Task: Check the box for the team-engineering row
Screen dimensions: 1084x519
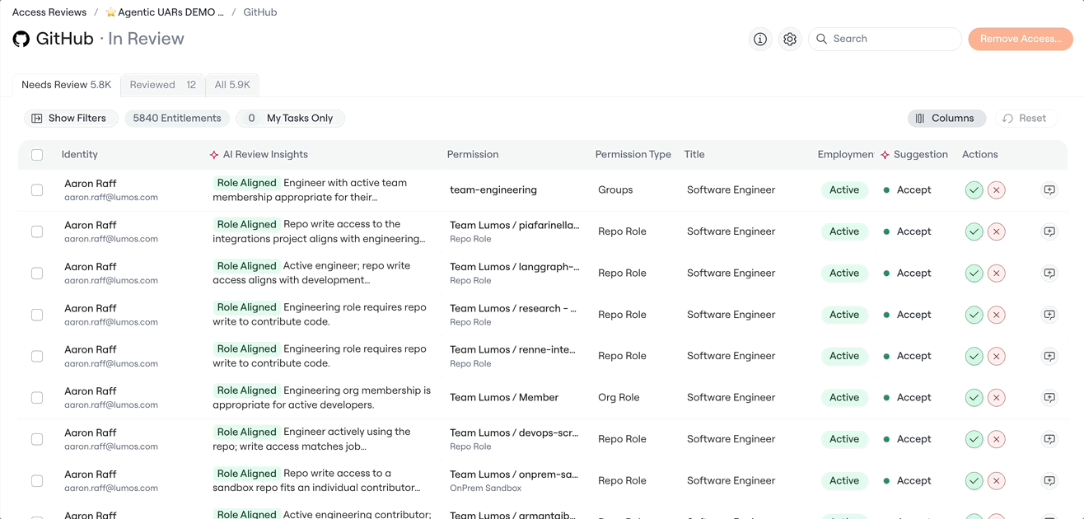Action: tap(37, 190)
